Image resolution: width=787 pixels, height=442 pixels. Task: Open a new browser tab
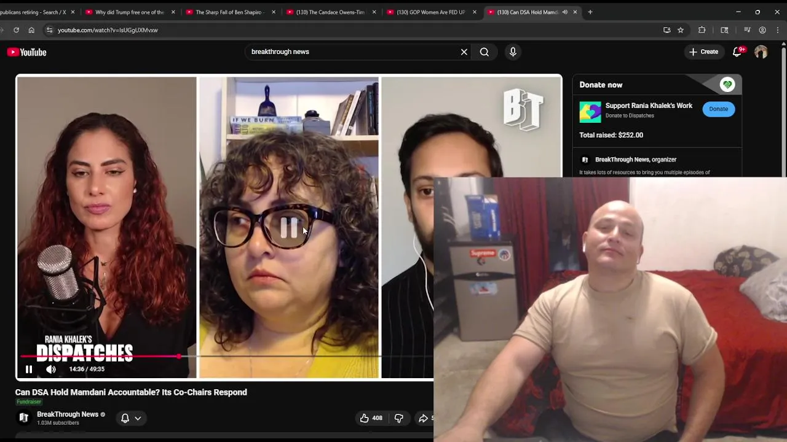tap(590, 12)
